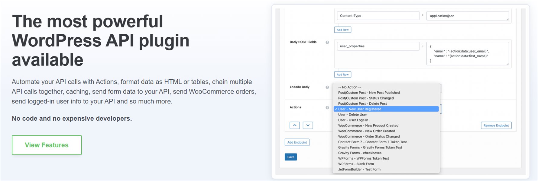The width and height of the screenshot is (538, 181).
Task: Pick "WooCommerce - New Order Created" option
Action: pyautogui.click(x=366, y=131)
